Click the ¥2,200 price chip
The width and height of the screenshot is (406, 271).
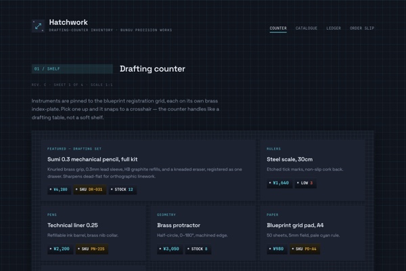click(60, 249)
